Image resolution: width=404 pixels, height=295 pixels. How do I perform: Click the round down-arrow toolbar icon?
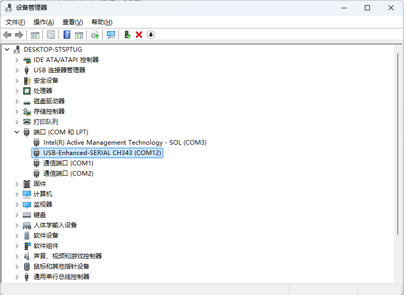151,35
